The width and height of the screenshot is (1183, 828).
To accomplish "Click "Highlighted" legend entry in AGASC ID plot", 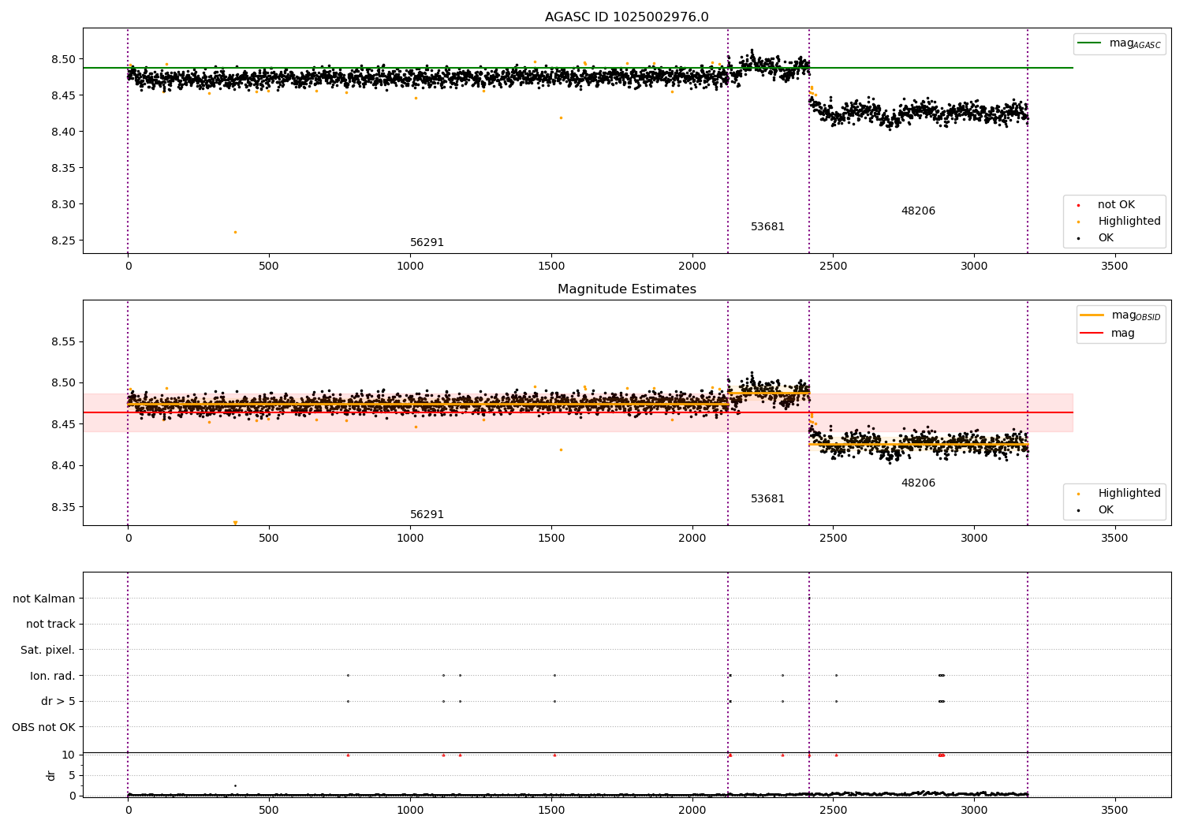I will click(1129, 222).
